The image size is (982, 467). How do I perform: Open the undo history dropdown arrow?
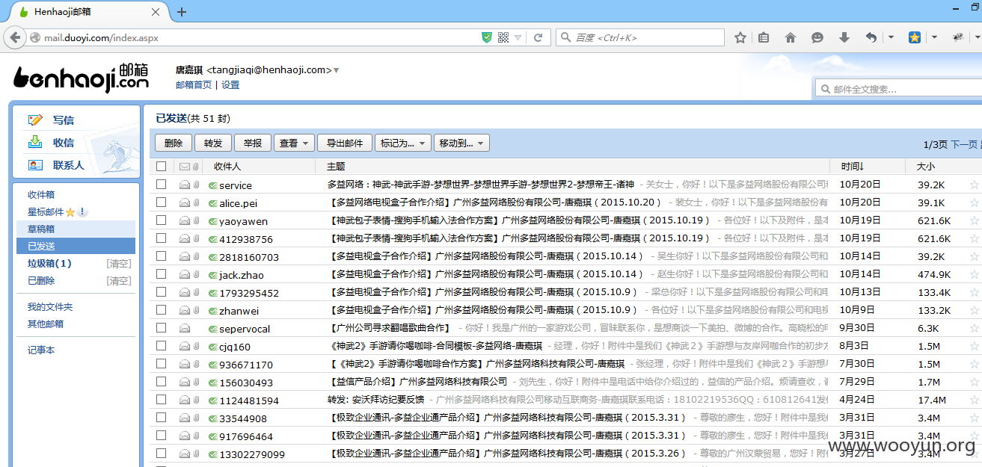click(x=891, y=37)
